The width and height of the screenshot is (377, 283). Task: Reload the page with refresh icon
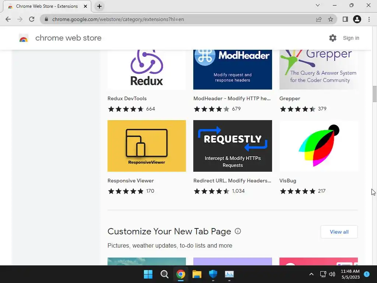pos(32,19)
